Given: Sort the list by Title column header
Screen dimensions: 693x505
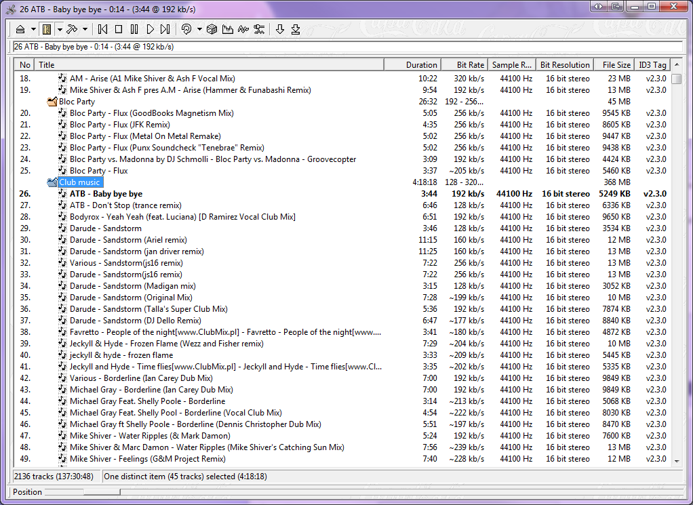Looking at the screenshot, I should tap(209, 65).
